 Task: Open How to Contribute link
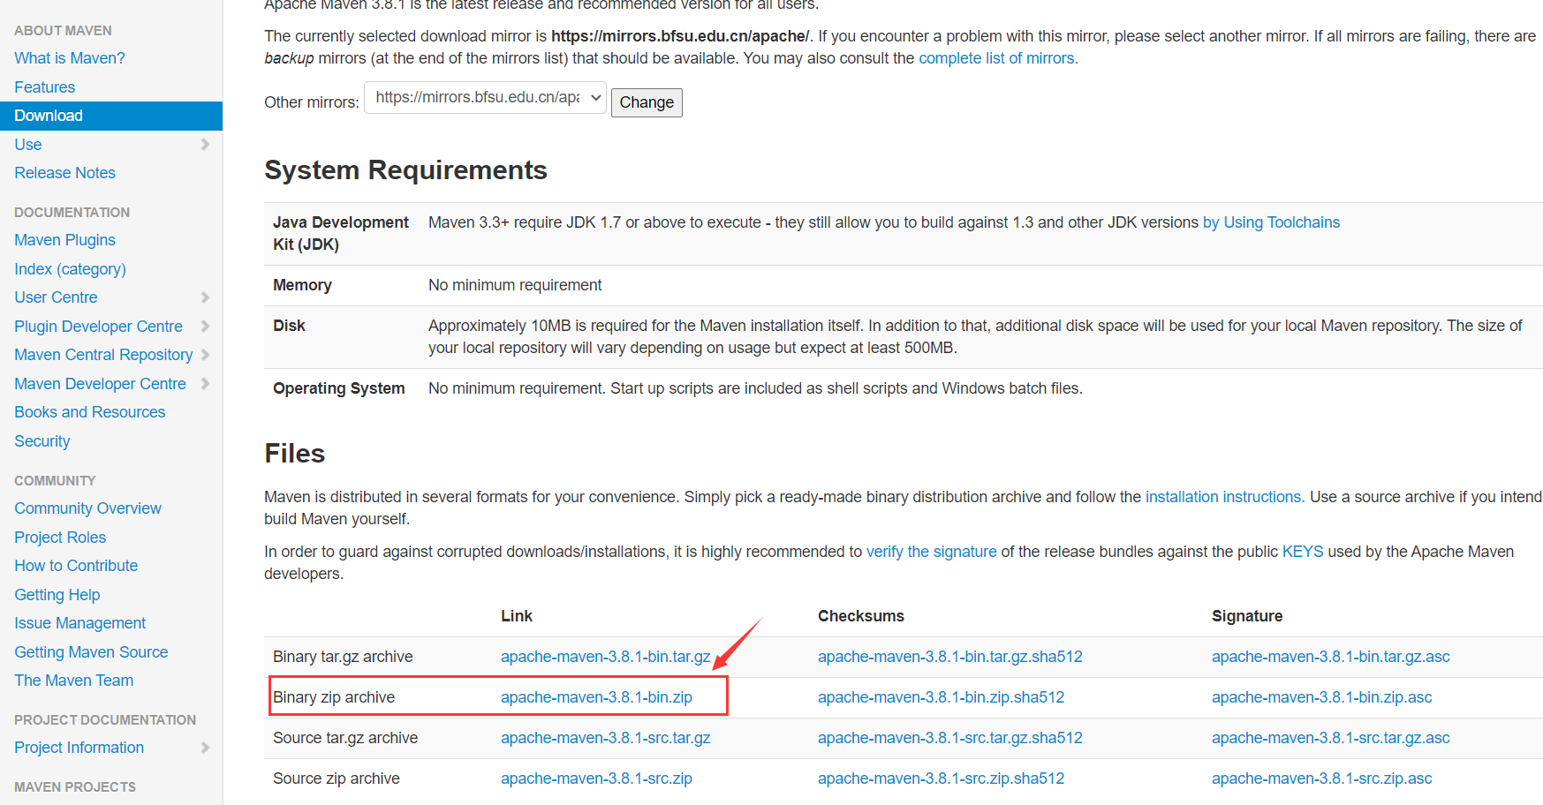click(77, 566)
